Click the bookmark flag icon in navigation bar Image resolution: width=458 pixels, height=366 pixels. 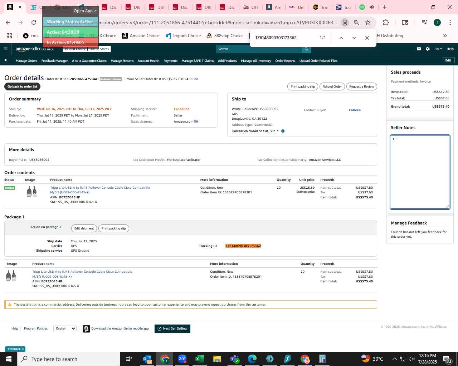coord(5,61)
